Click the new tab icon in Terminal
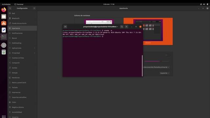 (x=65, y=27)
